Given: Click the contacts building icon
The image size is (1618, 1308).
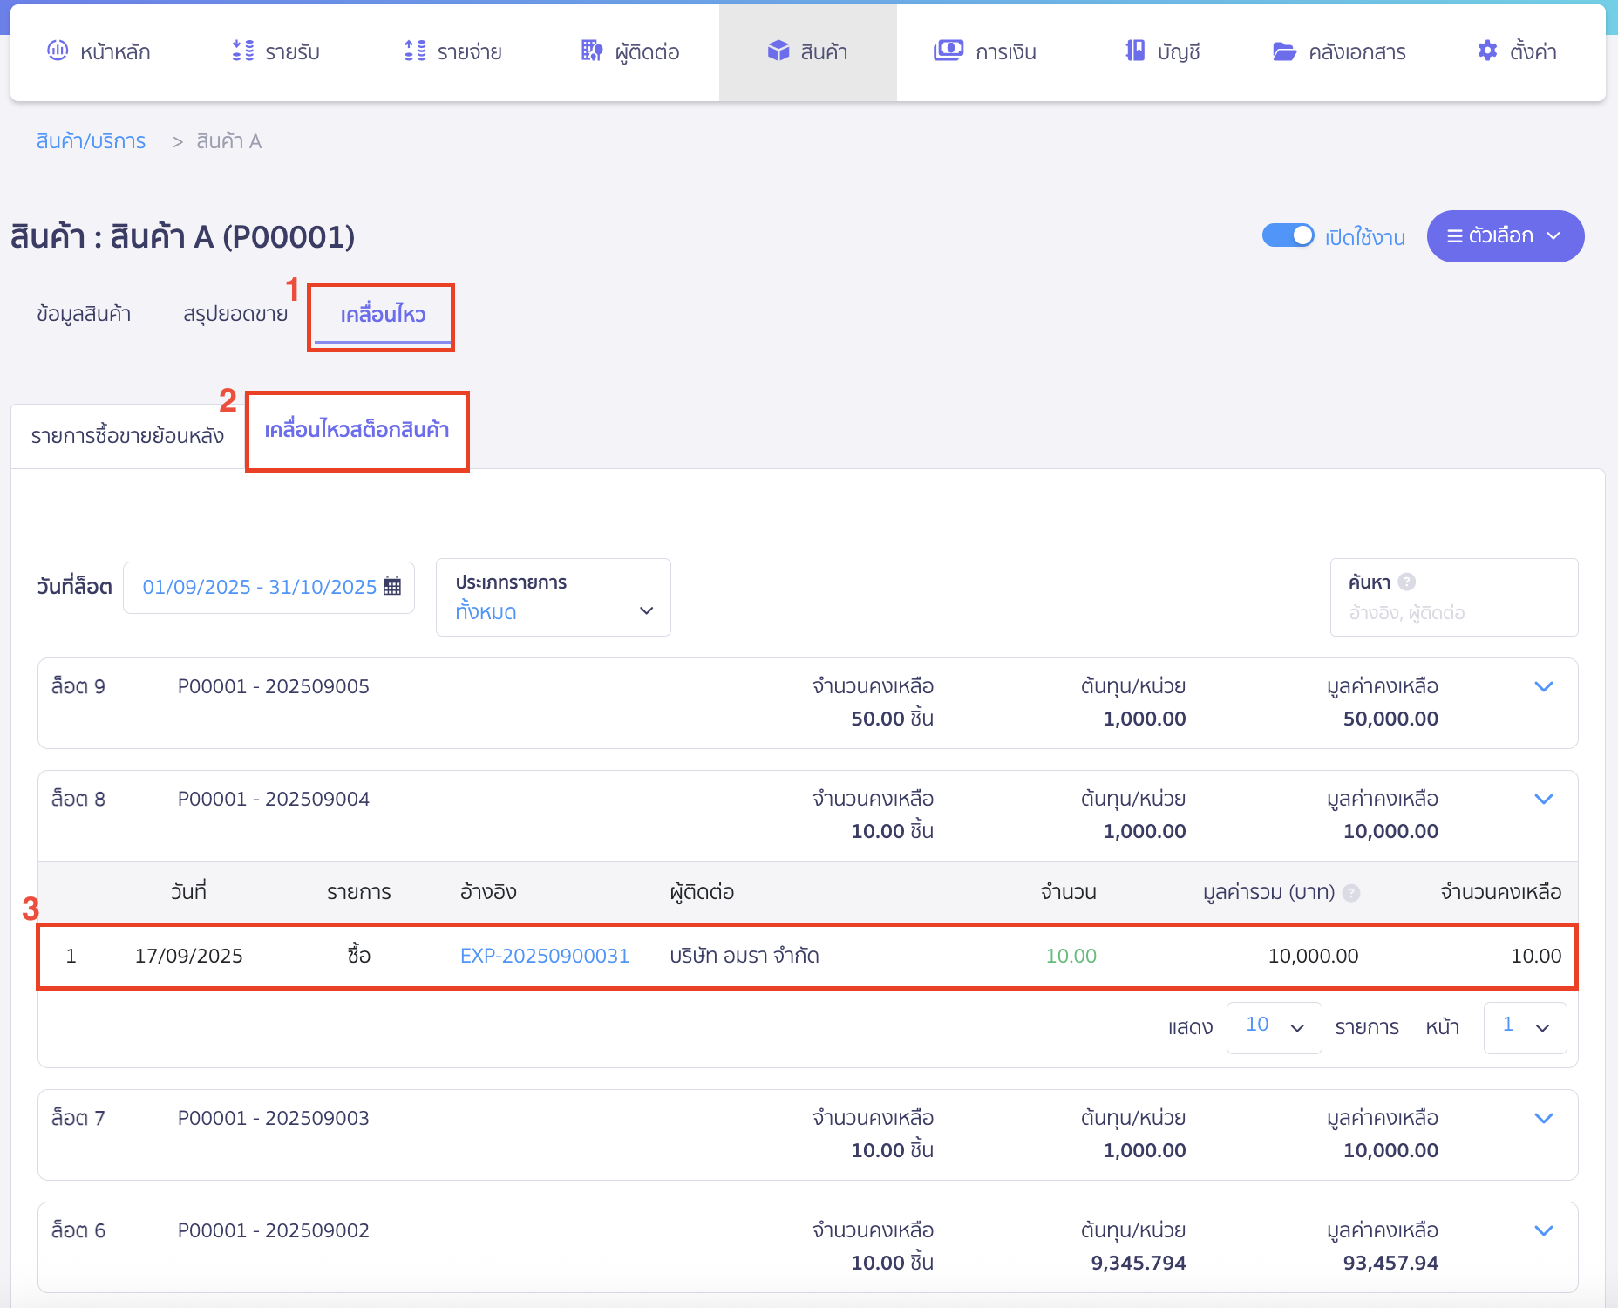Looking at the screenshot, I should (592, 51).
